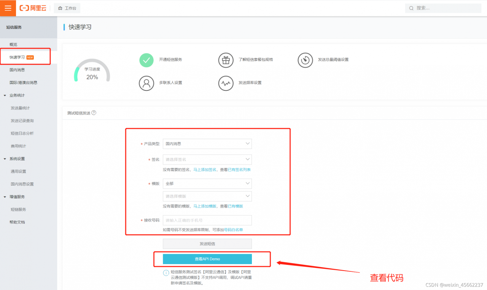Open the orange hamburger menu
This screenshot has width=487, height=290.
(x=8, y=8)
